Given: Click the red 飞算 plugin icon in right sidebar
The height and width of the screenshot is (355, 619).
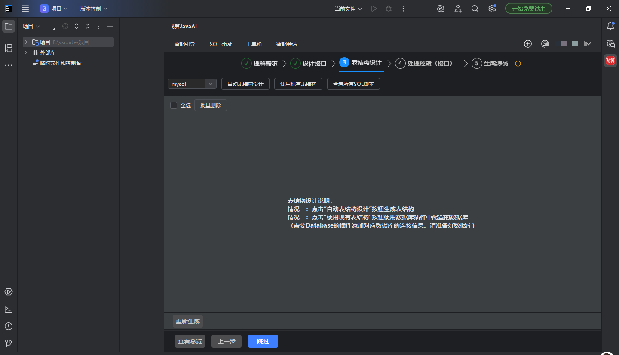Looking at the screenshot, I should click(610, 61).
